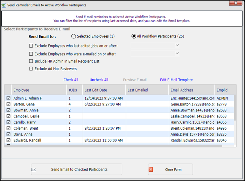
Task: Click the Check All link
Action: click(71, 80)
